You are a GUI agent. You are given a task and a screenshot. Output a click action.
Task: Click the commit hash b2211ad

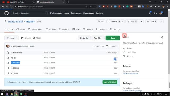point(96,46)
